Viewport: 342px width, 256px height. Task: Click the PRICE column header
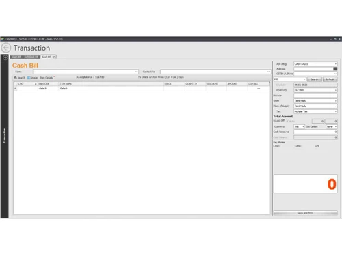point(174,84)
